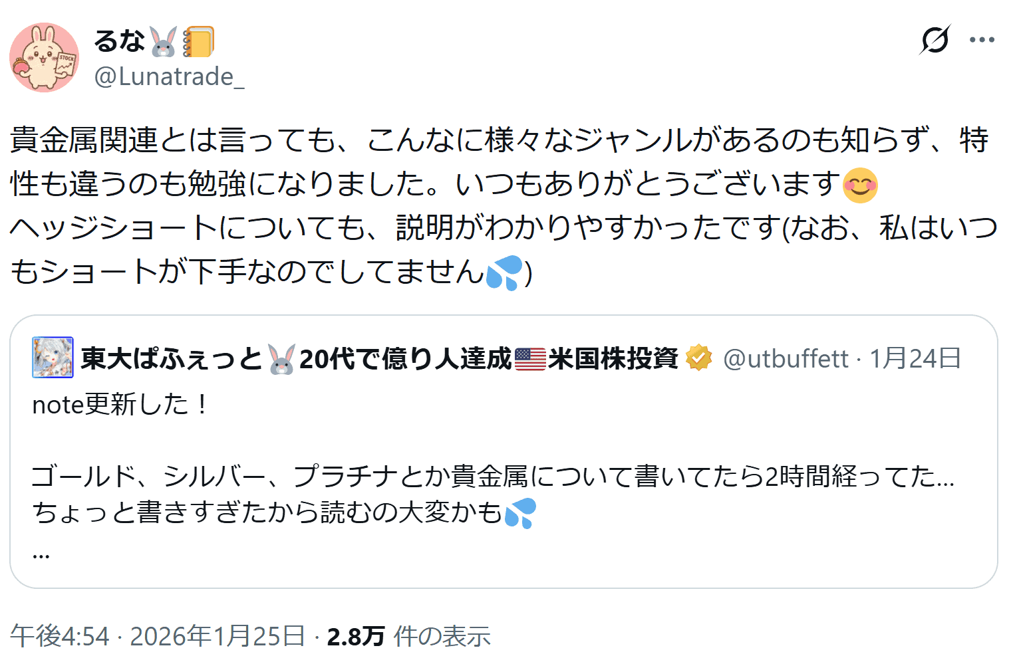Click the rabbit emoji beside るな's name

(163, 42)
